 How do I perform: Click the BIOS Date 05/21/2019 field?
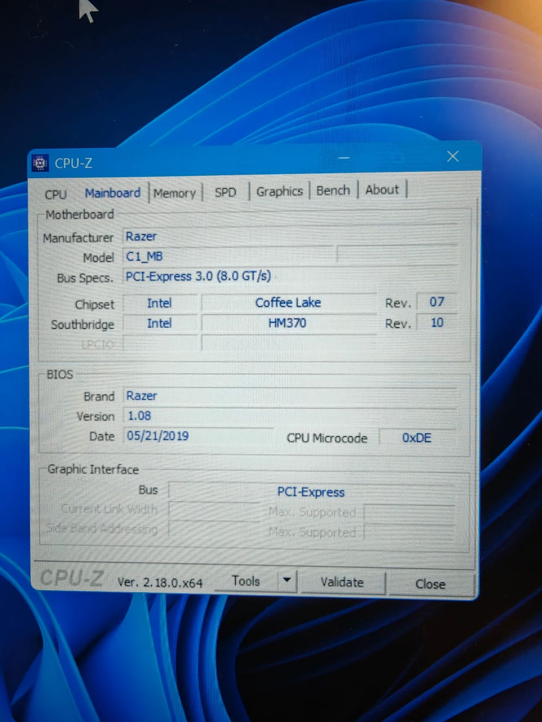(198, 436)
